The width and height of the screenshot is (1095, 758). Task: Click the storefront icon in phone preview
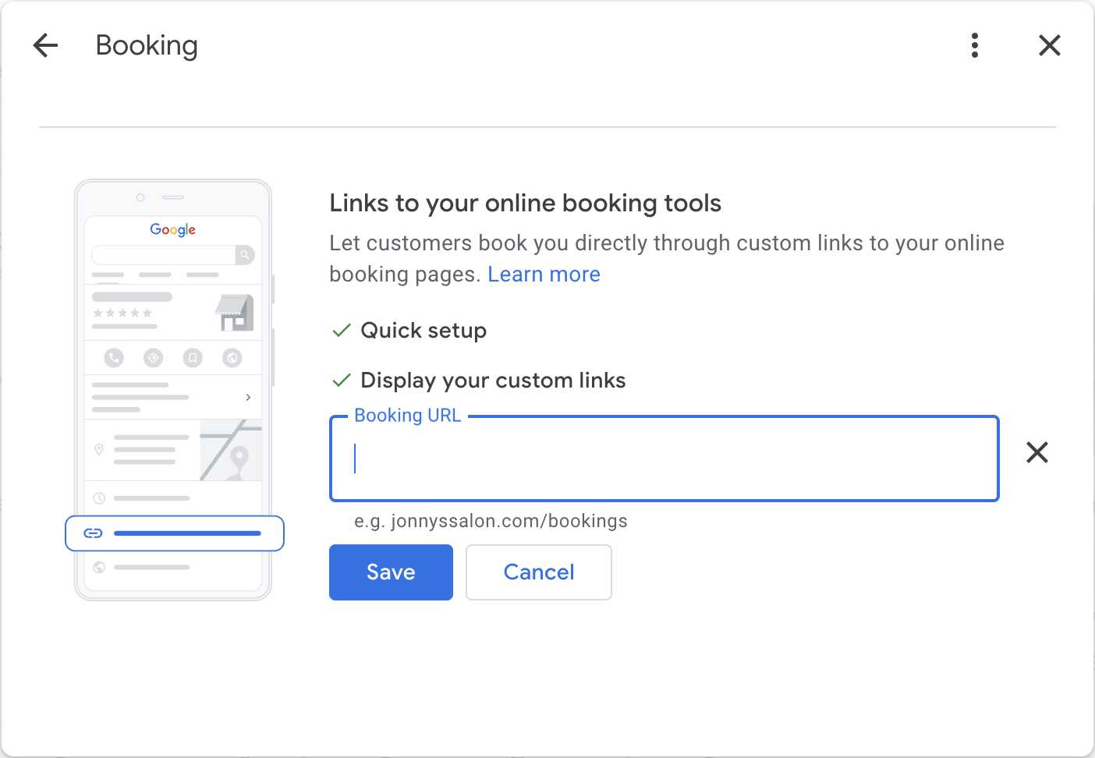click(235, 313)
